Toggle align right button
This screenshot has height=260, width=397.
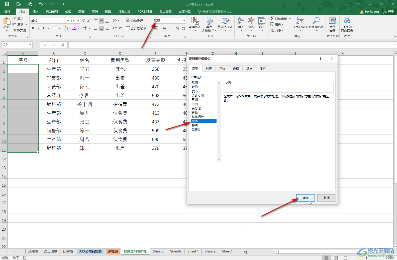click(107, 28)
